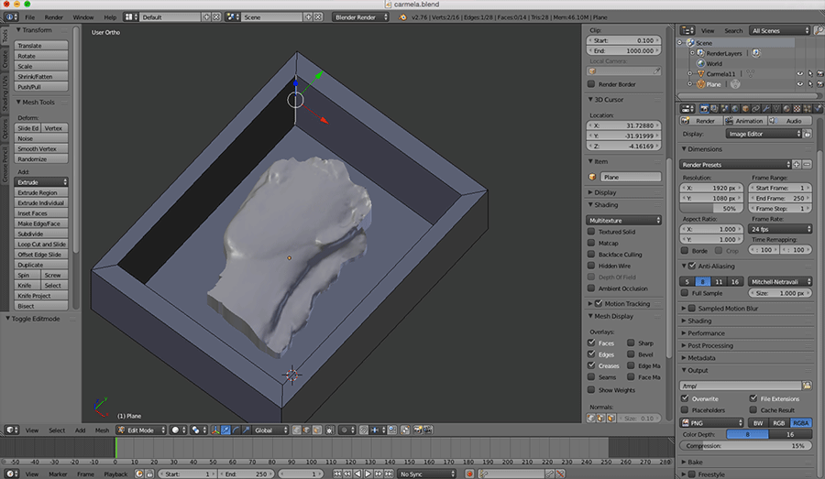Open the Scene properties tab icon
This screenshot has width=825, height=479.
pyautogui.click(x=724, y=109)
